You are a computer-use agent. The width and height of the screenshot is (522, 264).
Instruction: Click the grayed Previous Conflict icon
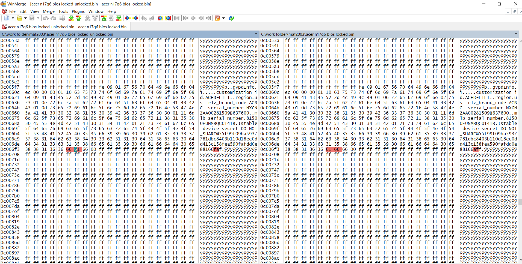95,18
